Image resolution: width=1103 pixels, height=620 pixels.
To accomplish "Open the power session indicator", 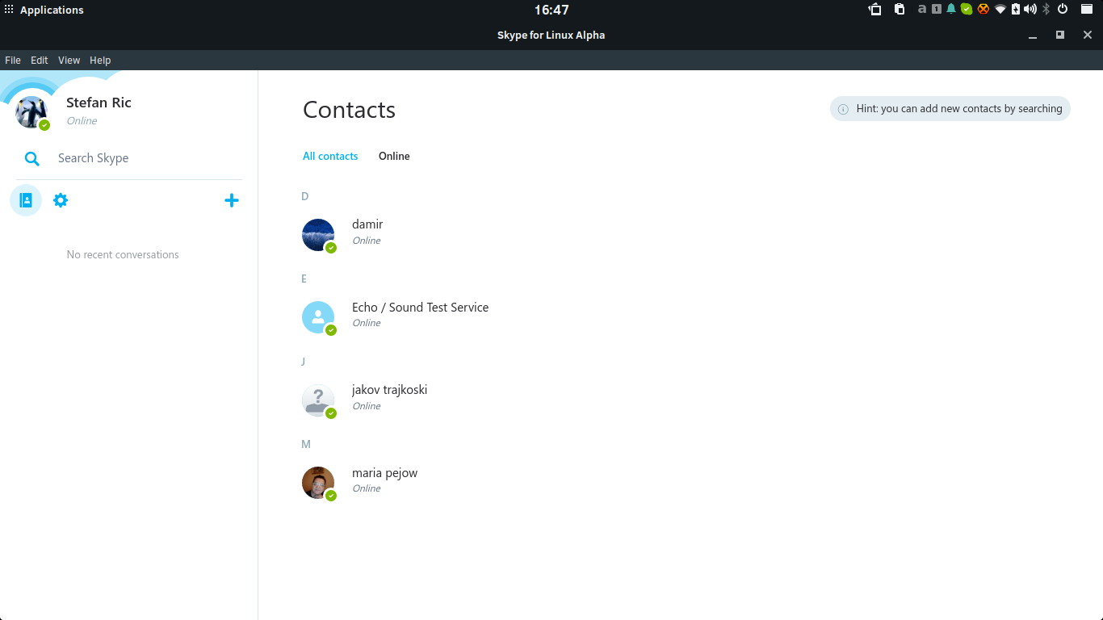I will point(1063,9).
